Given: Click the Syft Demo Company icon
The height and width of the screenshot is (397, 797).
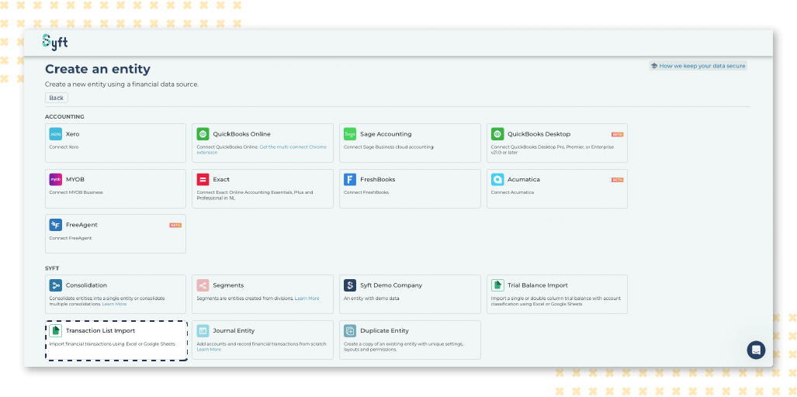Looking at the screenshot, I should click(x=350, y=285).
